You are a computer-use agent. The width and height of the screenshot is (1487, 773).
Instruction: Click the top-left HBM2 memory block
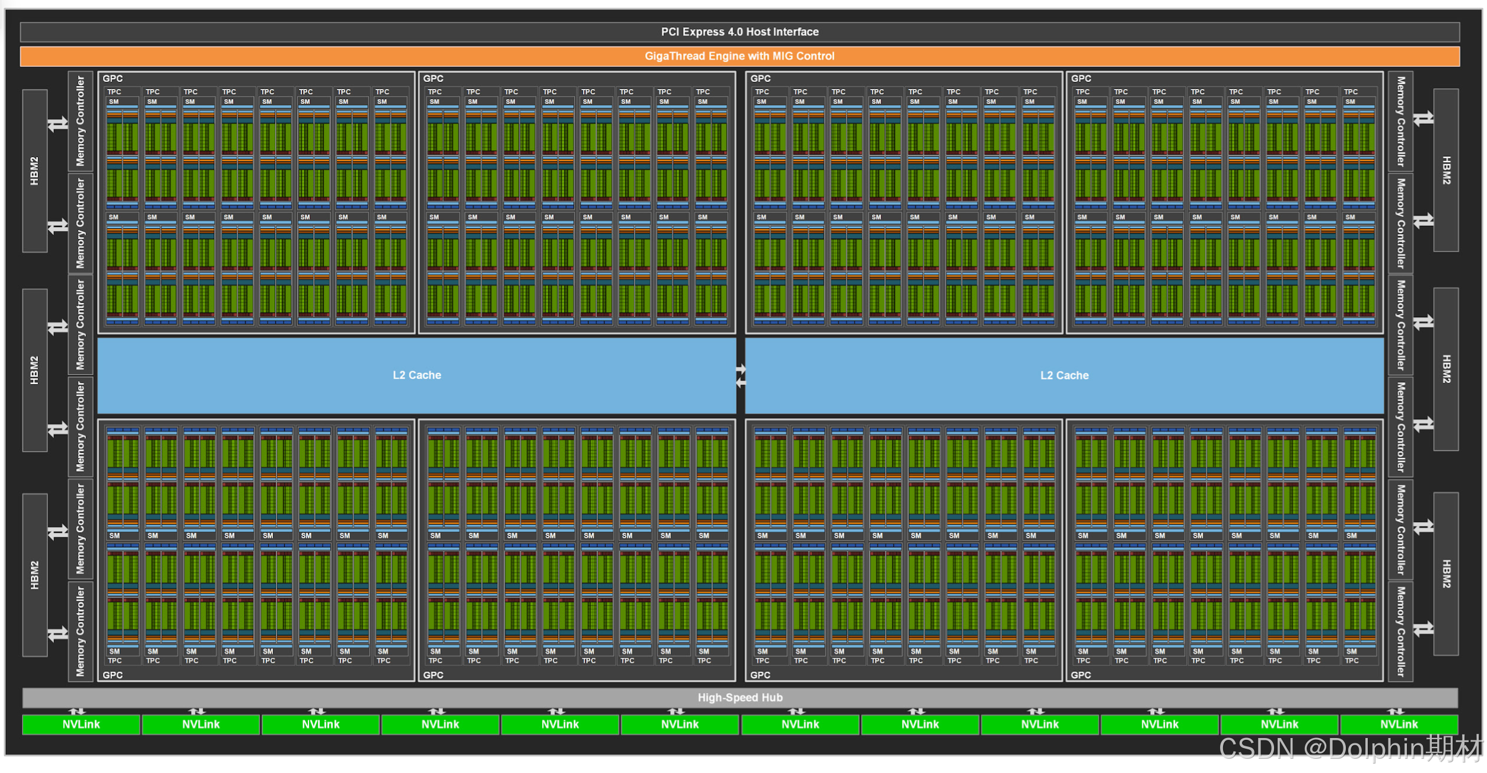coord(34,171)
